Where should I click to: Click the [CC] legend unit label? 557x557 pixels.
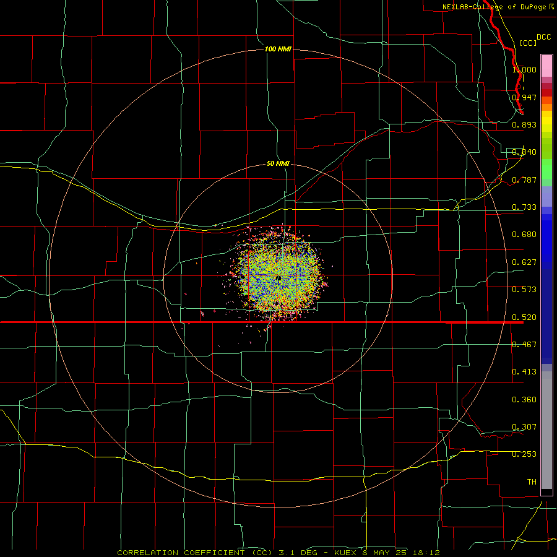[x=528, y=43]
